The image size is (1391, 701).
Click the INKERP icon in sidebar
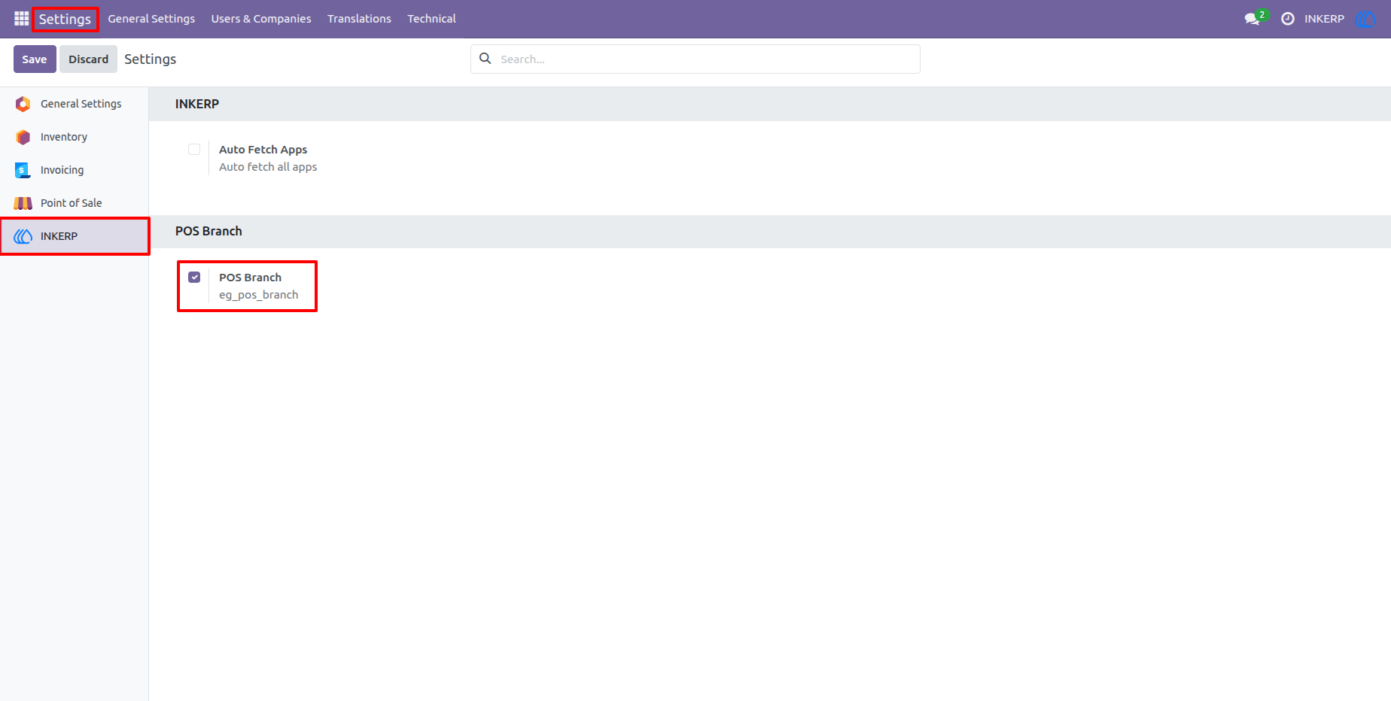[x=23, y=236]
